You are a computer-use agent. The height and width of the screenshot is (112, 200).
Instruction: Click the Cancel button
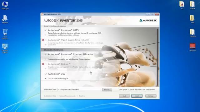tap(151, 96)
